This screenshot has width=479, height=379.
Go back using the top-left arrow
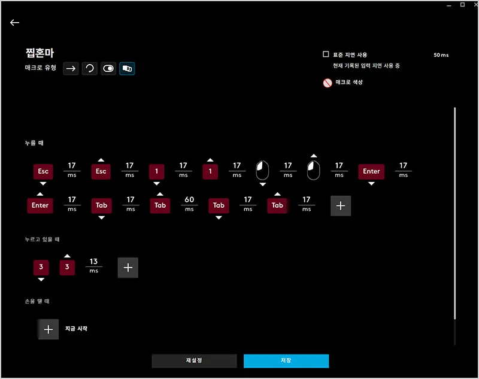(x=15, y=23)
